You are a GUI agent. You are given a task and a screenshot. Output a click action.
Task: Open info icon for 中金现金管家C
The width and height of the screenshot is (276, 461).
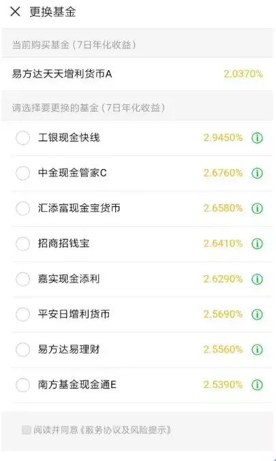257,173
